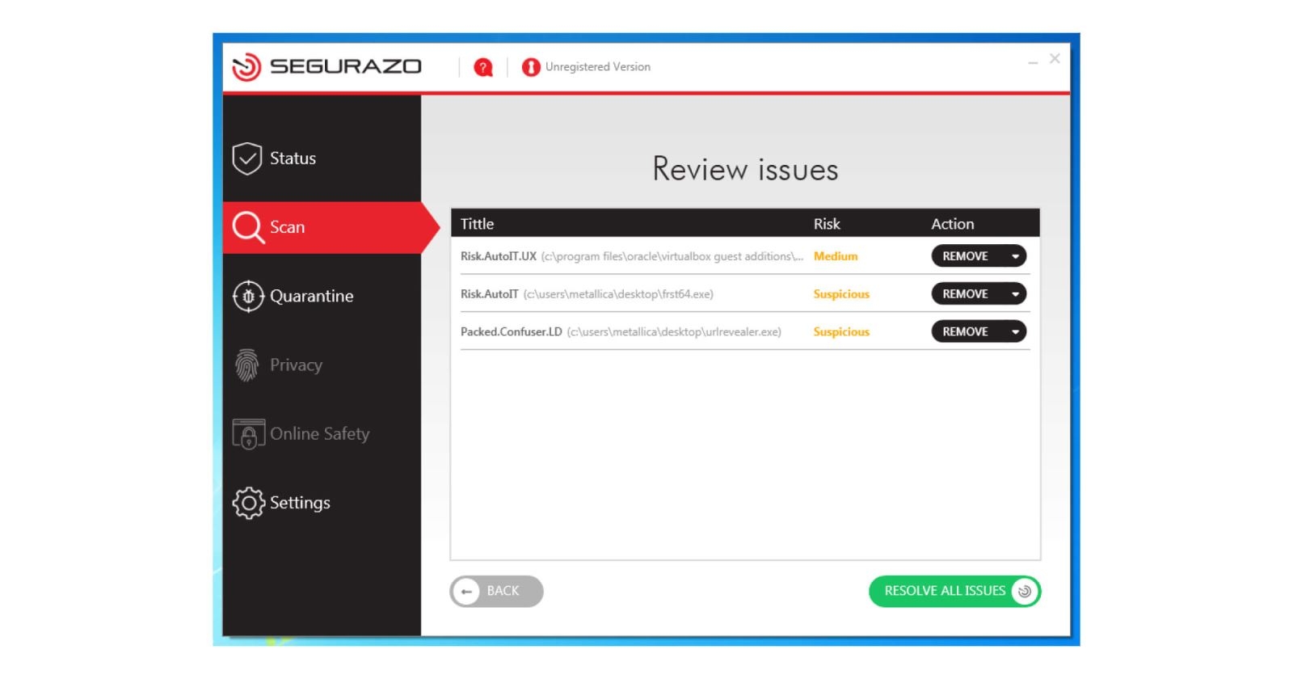Screen dimensions: 1293x679
Task: Expand action dropdown for Risk.AutoIT.UX
Action: (1015, 256)
